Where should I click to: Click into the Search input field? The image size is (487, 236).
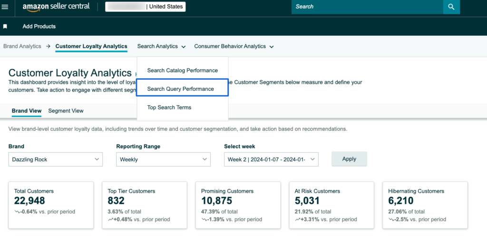[x=367, y=7]
